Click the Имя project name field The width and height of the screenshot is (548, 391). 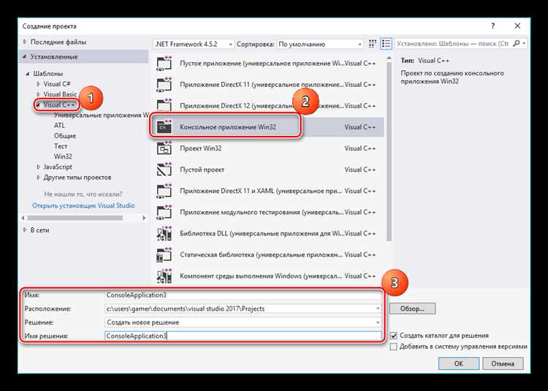pyautogui.click(x=243, y=295)
